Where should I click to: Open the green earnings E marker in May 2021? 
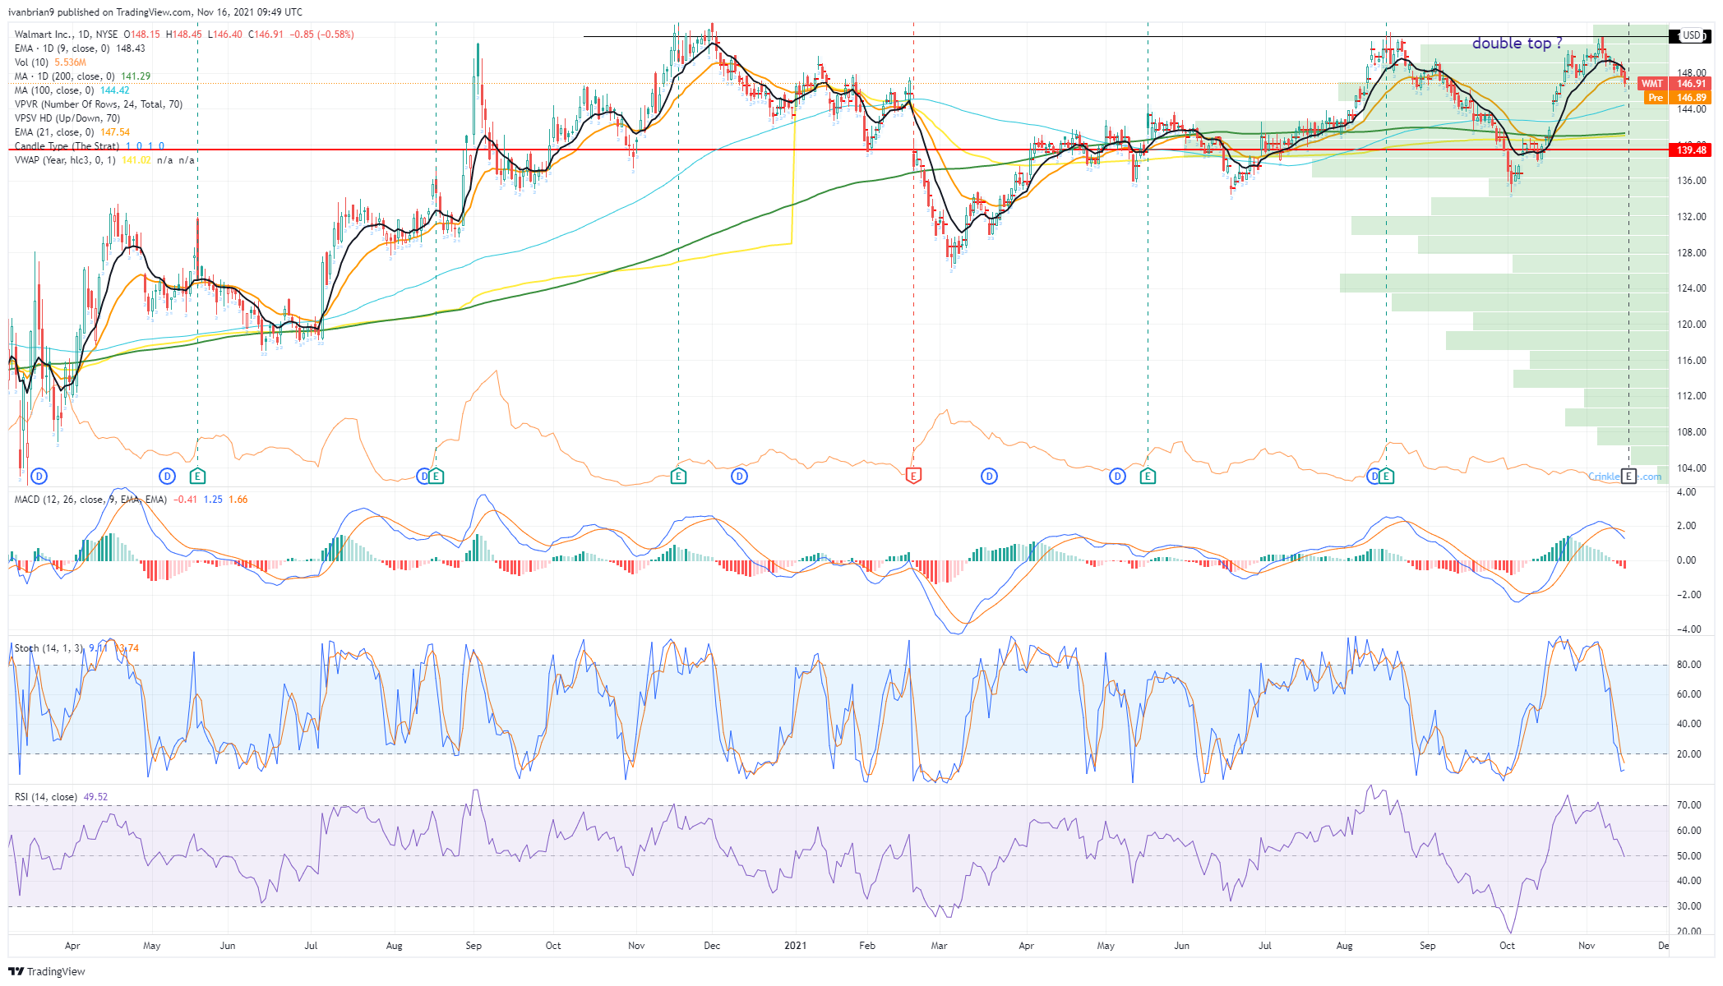point(1148,477)
